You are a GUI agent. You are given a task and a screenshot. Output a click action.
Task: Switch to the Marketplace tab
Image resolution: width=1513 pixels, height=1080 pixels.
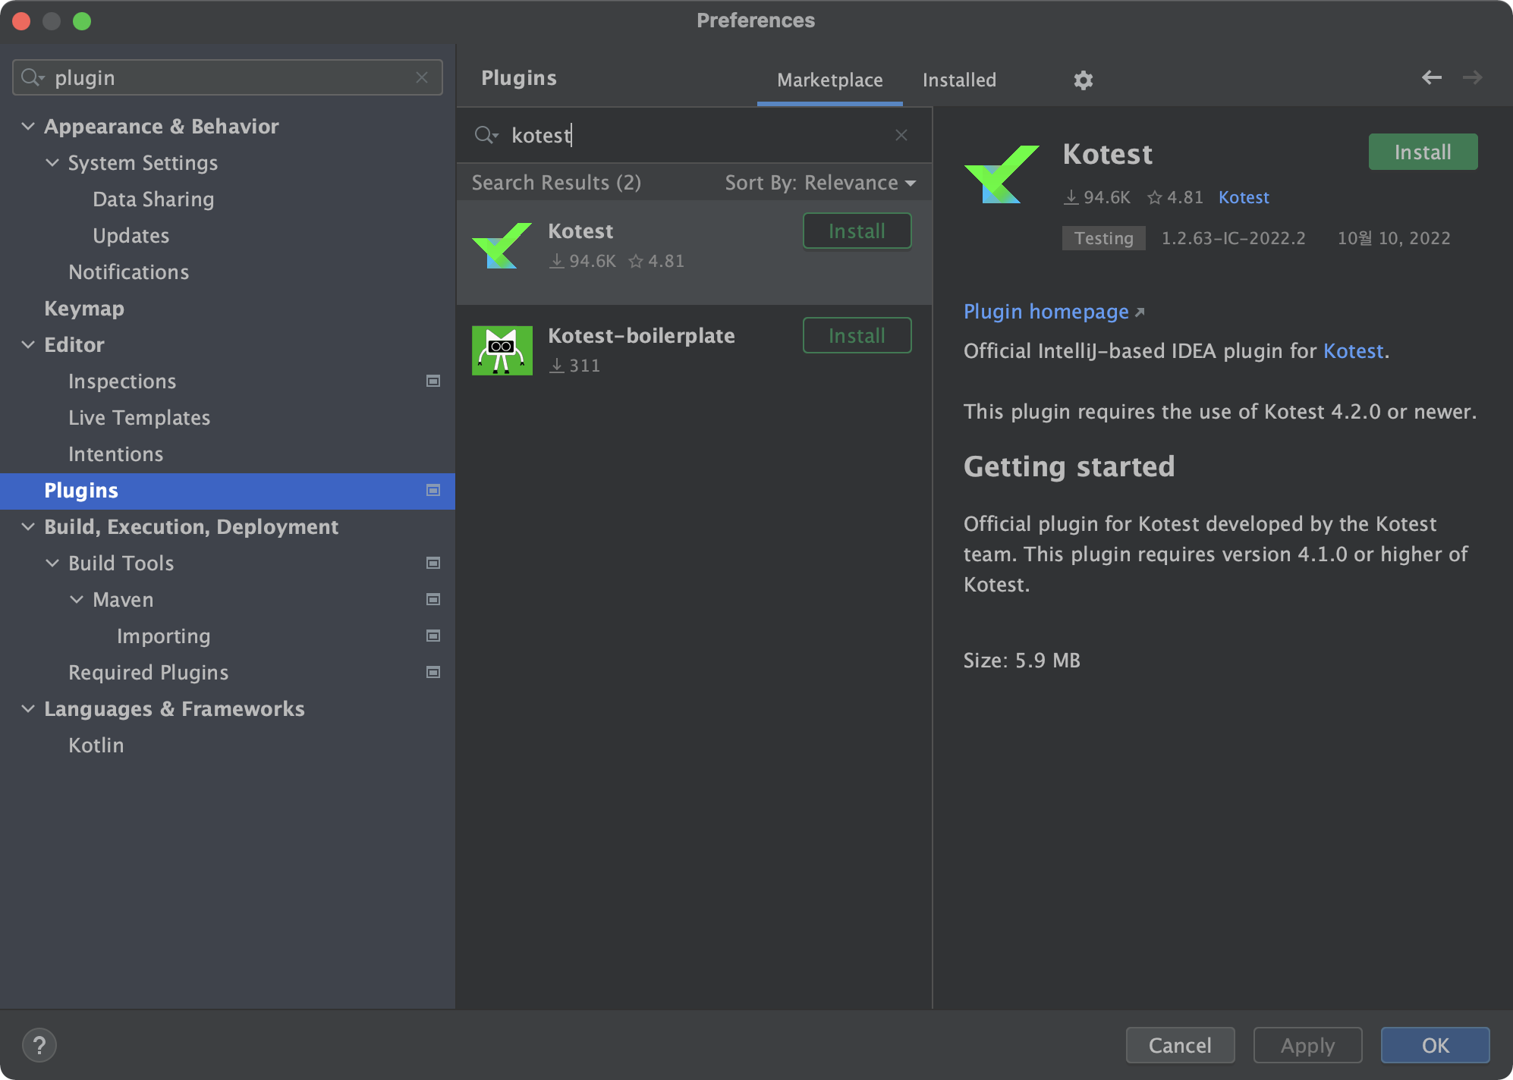[x=829, y=80]
